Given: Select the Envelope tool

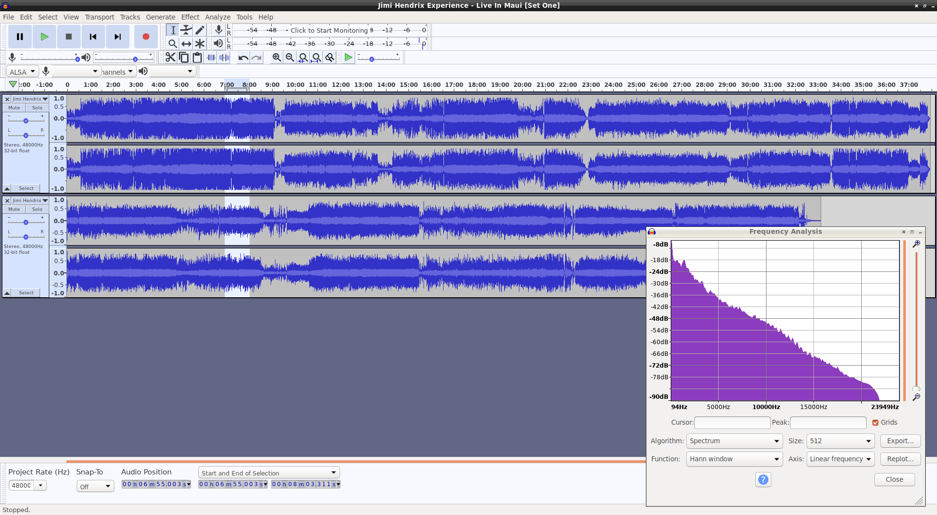Looking at the screenshot, I should [186, 30].
